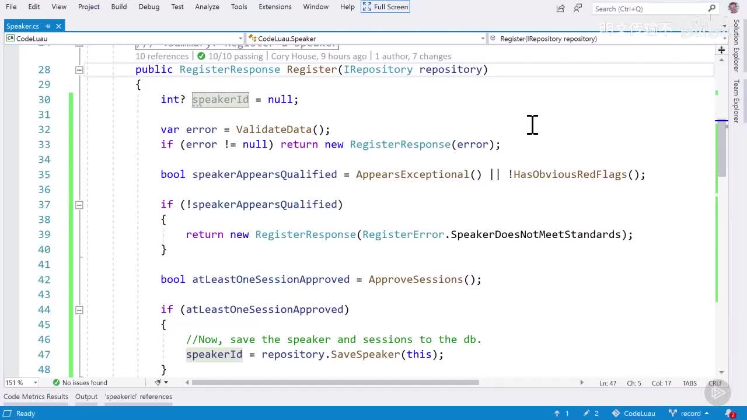The width and height of the screenshot is (747, 420).
Task: Open the Help menu
Action: (347, 6)
